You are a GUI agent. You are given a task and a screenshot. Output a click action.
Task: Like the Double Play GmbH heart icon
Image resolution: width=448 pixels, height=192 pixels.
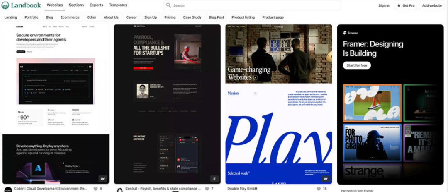pos(319,189)
